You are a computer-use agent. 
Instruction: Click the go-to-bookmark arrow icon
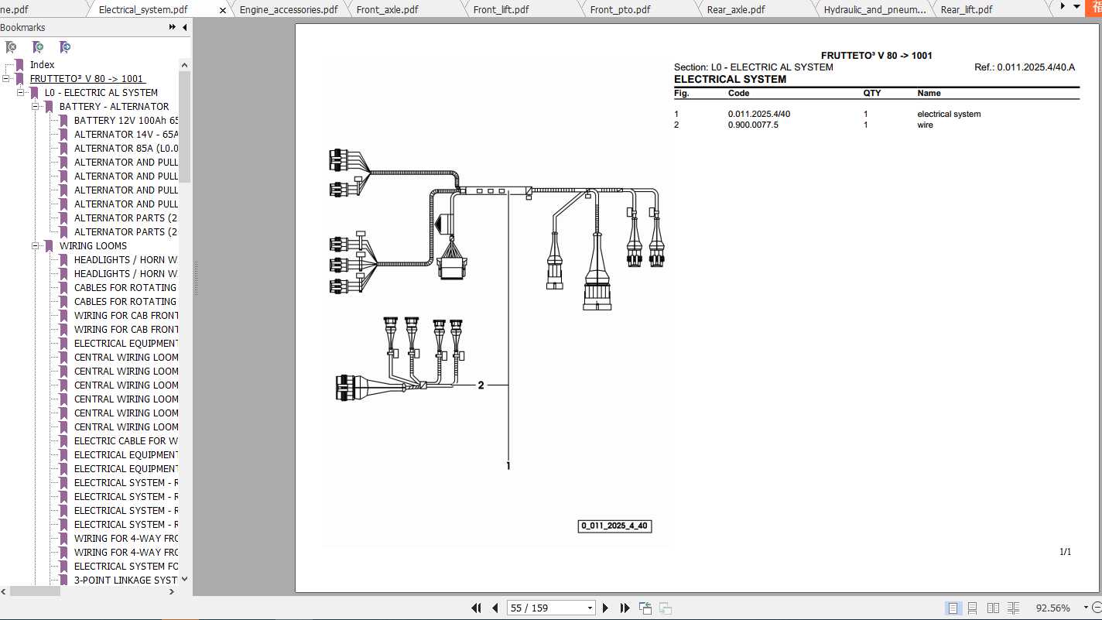pos(65,47)
